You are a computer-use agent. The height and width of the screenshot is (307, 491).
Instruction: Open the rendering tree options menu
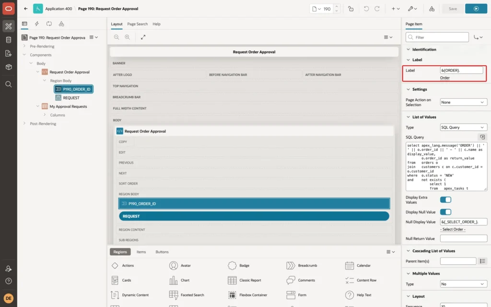[x=94, y=37]
